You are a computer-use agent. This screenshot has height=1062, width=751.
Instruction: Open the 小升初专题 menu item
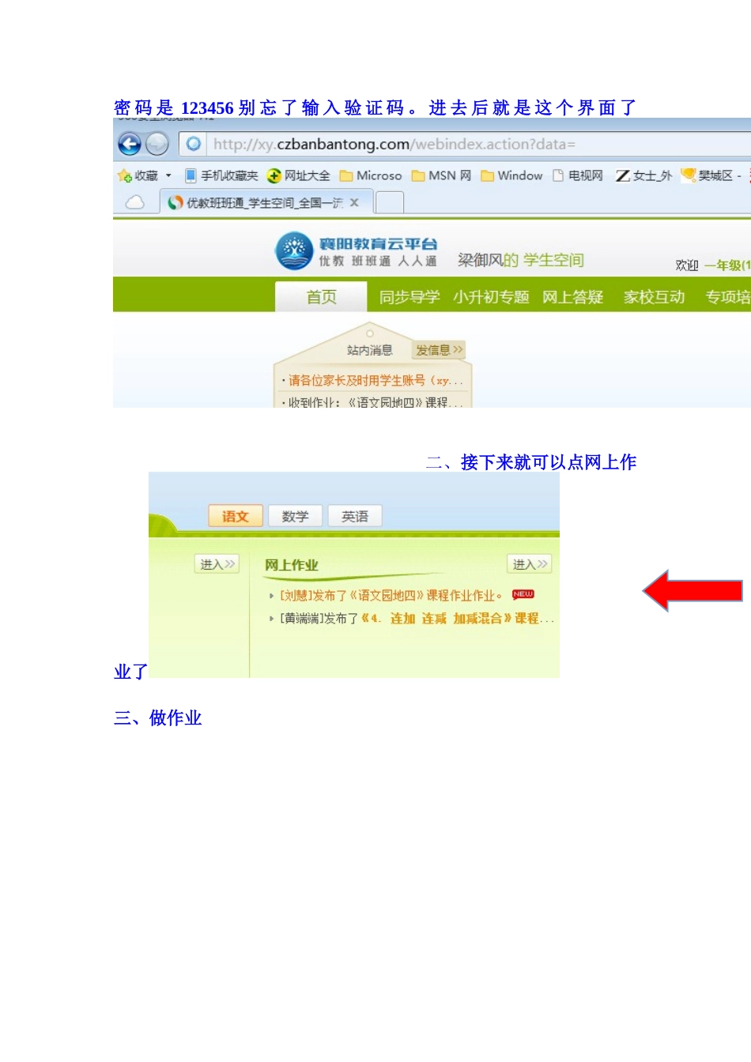coord(491,297)
